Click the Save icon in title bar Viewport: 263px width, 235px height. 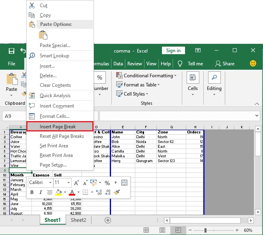[12, 51]
